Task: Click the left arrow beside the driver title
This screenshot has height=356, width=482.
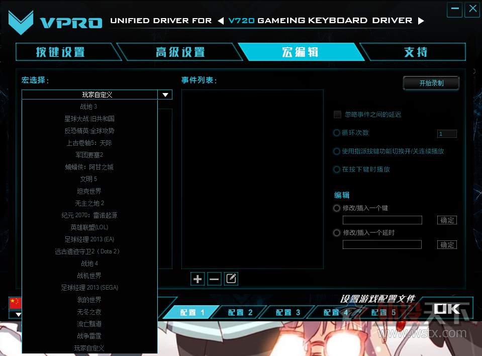Action: point(221,21)
